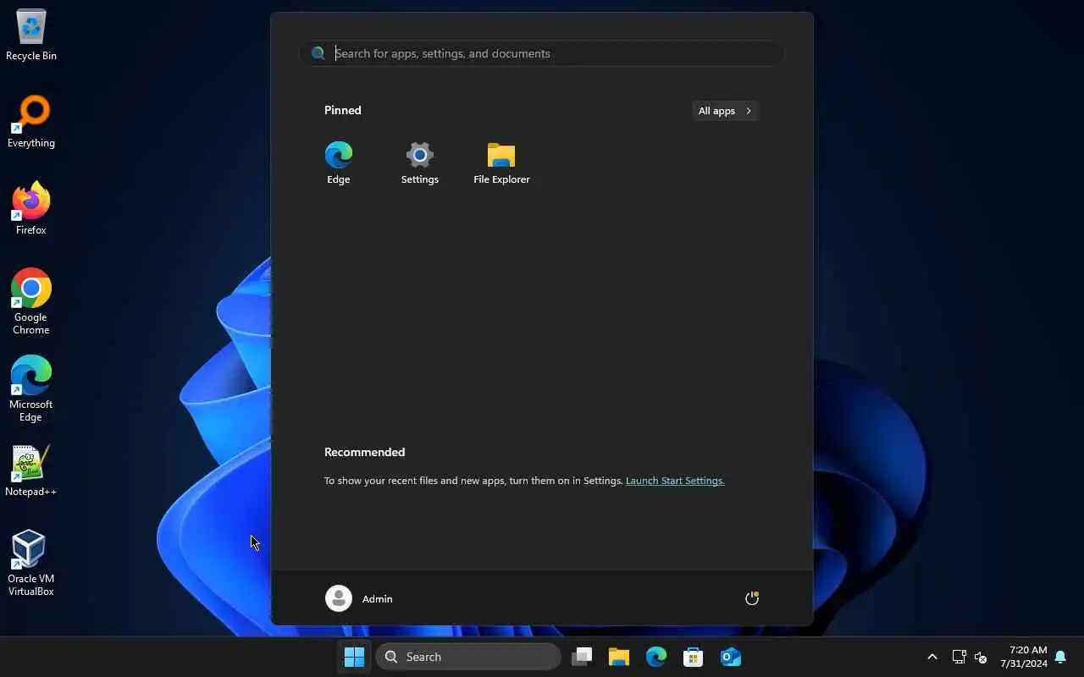Focus the Start menu search field
Screen dimensions: 1084x677
[542, 53]
